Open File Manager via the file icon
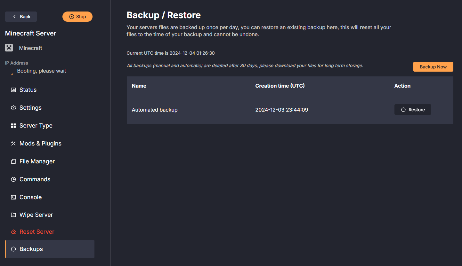The height and width of the screenshot is (266, 462). point(13,161)
